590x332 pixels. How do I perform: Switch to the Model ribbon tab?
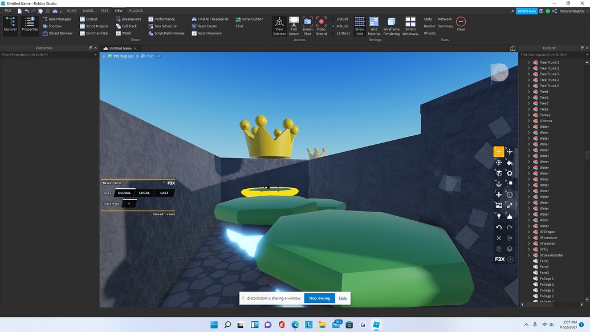(88, 10)
